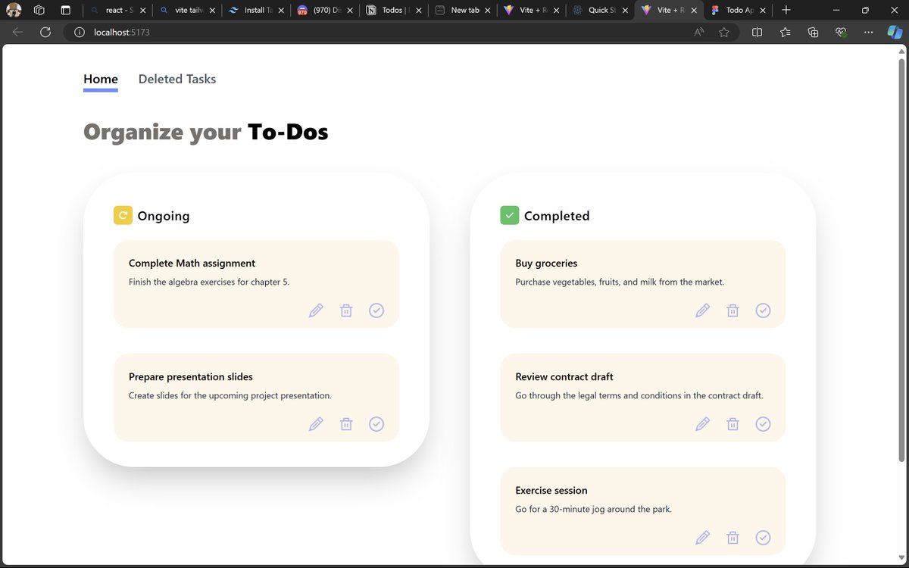Open Browser essentials heart icon
The width and height of the screenshot is (909, 568).
point(841,33)
